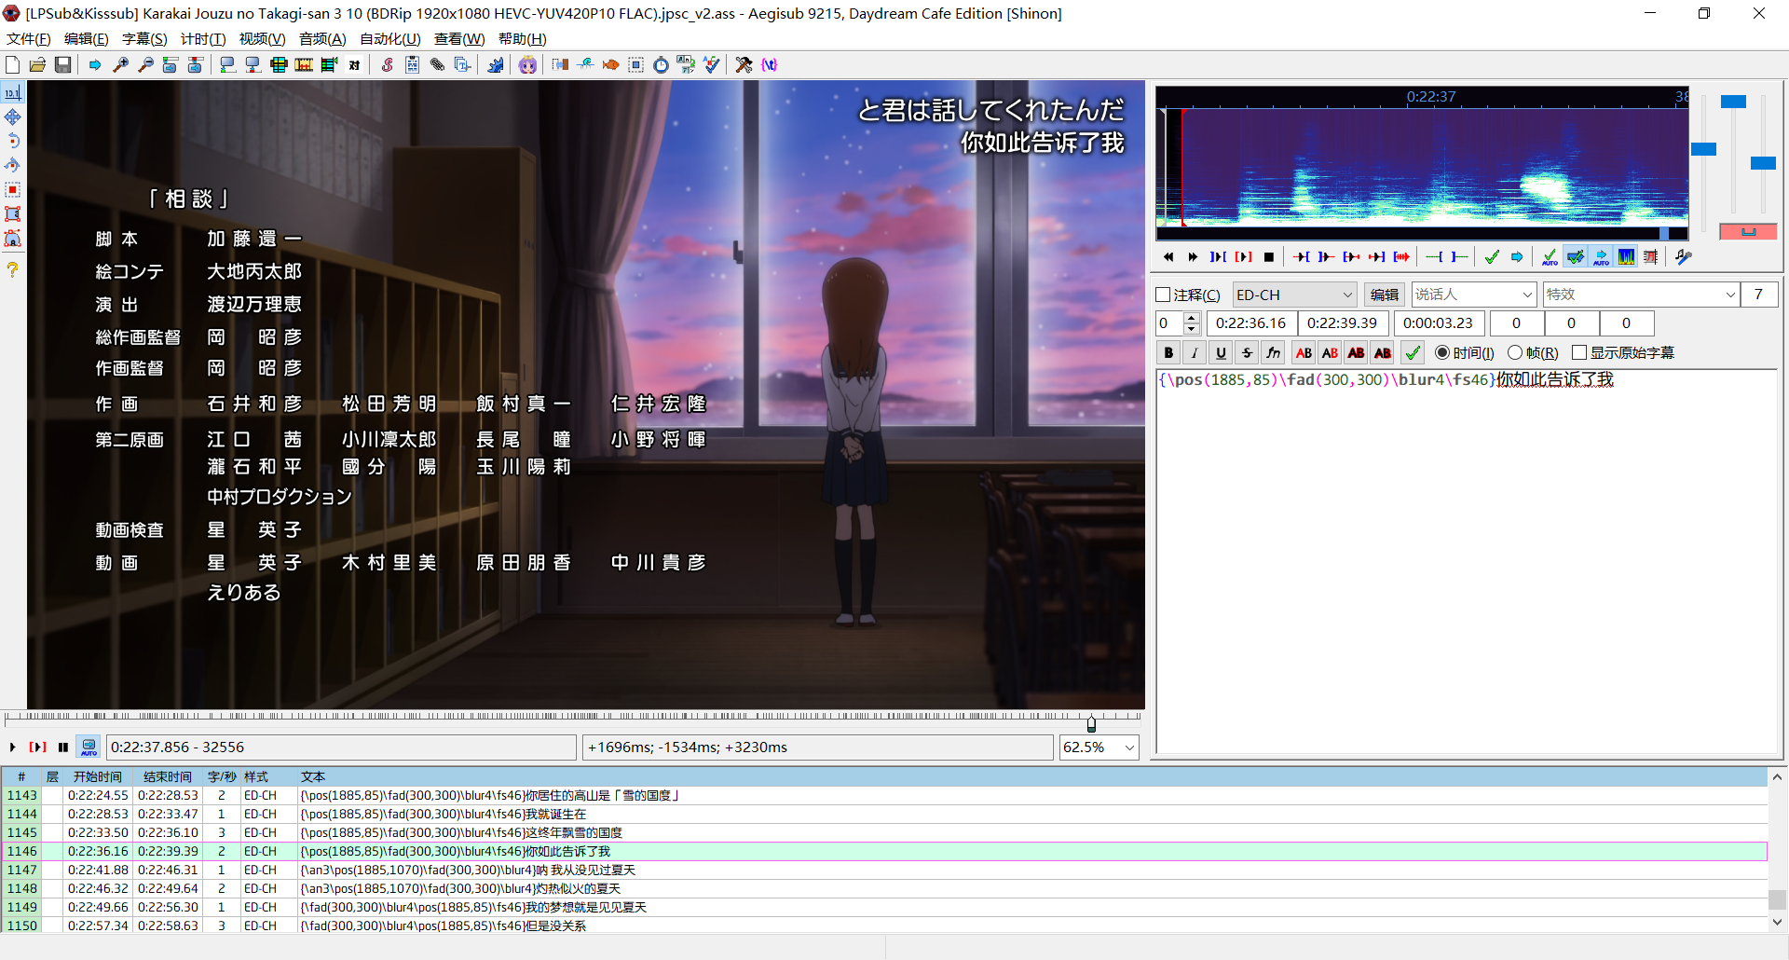Select the Drag subtitles visual tool
This screenshot has width=1789, height=960.
[x=12, y=117]
